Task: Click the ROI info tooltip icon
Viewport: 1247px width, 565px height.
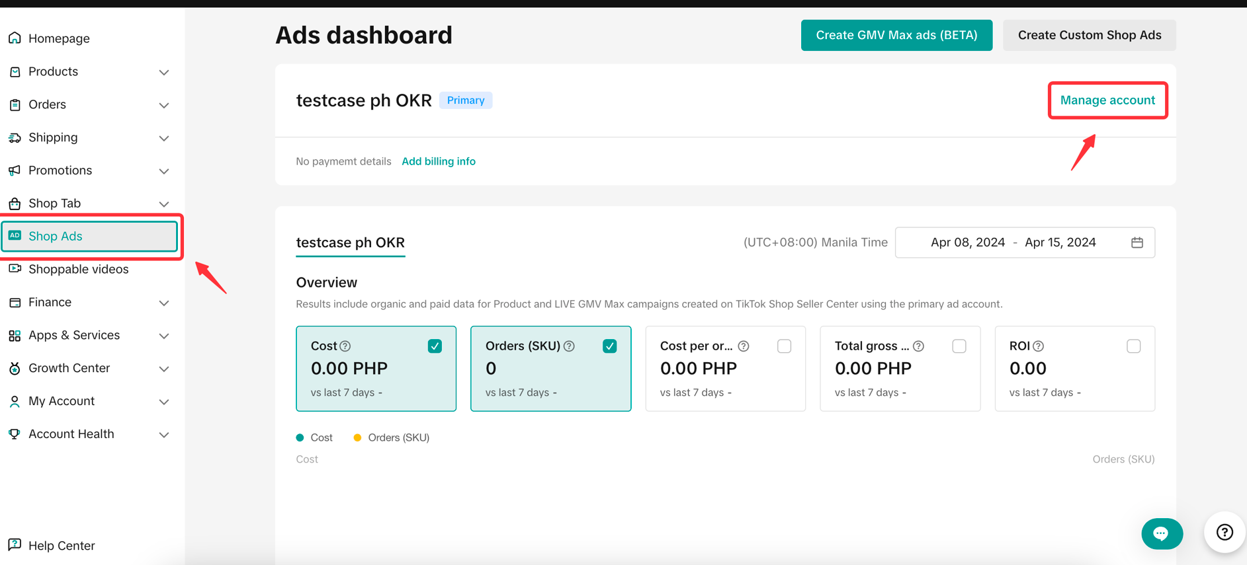Action: coord(1039,346)
